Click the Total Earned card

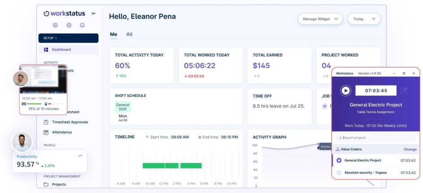click(279, 65)
